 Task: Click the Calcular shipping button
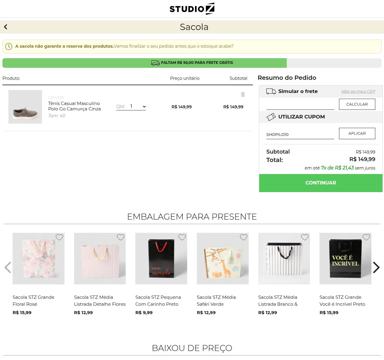click(x=357, y=104)
